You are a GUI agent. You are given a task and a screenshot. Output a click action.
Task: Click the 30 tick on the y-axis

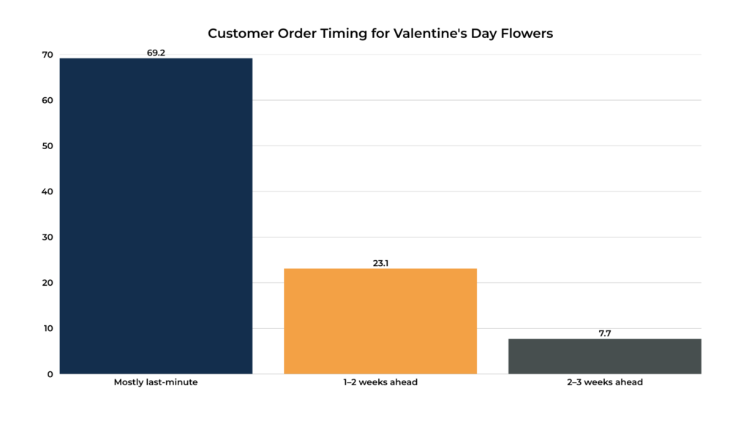tap(48, 237)
